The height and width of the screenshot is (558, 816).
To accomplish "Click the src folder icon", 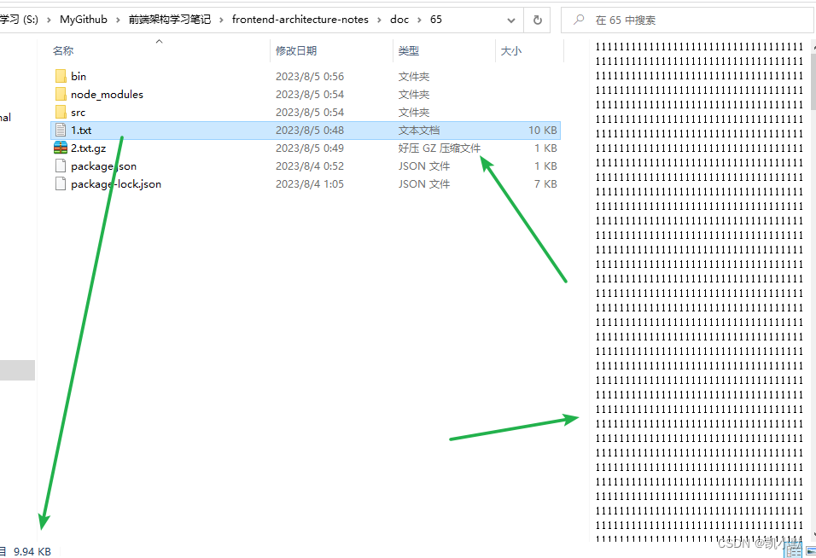I will coord(61,113).
